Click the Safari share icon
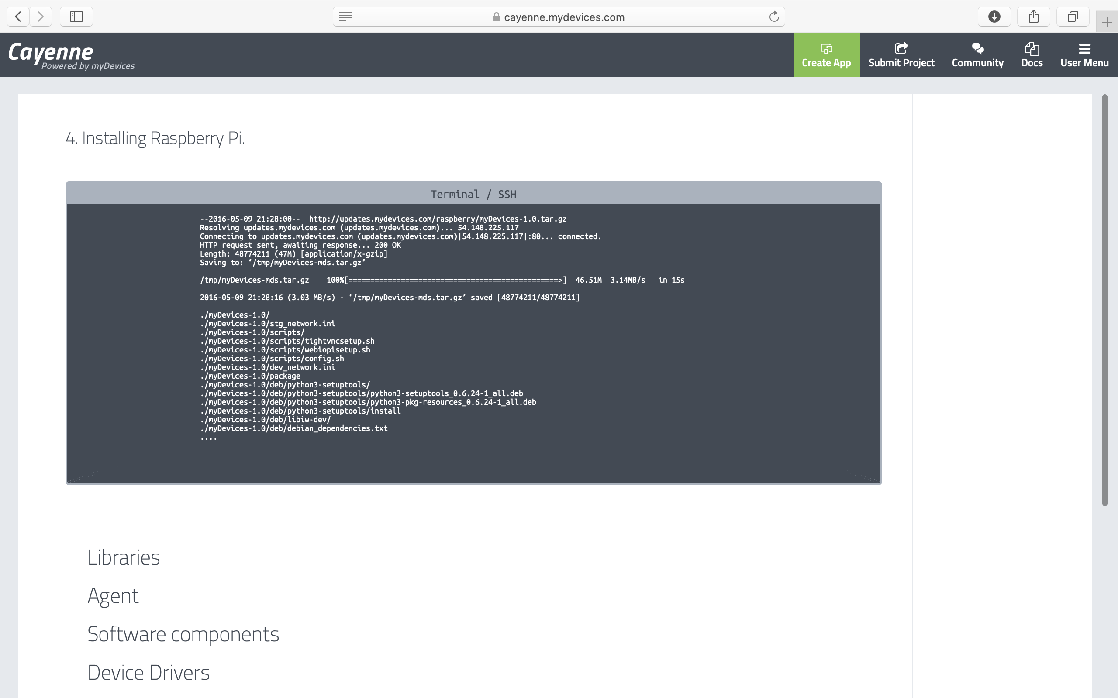Image resolution: width=1118 pixels, height=698 pixels. [1033, 17]
